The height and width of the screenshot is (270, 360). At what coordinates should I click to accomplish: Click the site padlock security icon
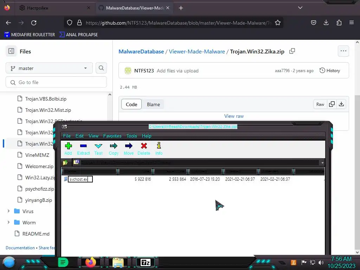tap(79, 23)
